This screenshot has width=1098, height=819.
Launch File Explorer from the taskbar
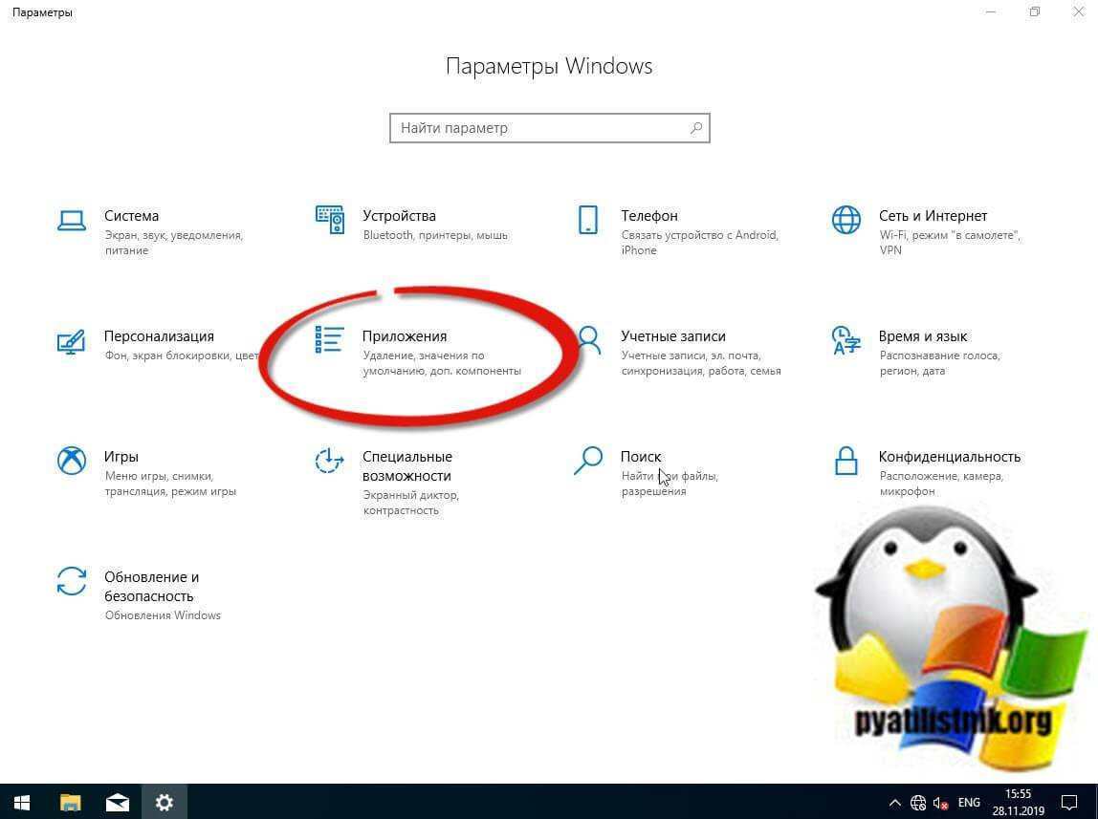71,802
